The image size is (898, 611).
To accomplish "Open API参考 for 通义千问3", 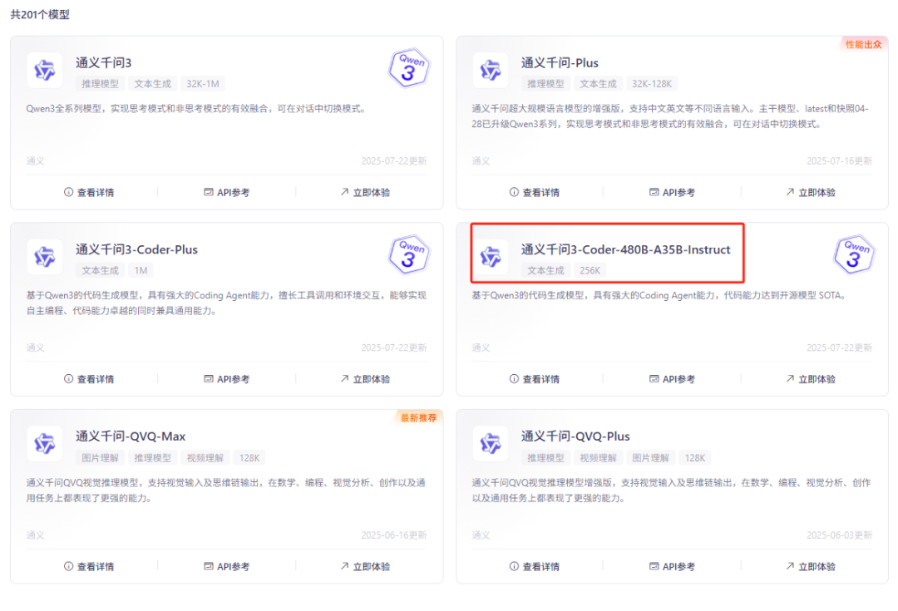I will click(227, 192).
